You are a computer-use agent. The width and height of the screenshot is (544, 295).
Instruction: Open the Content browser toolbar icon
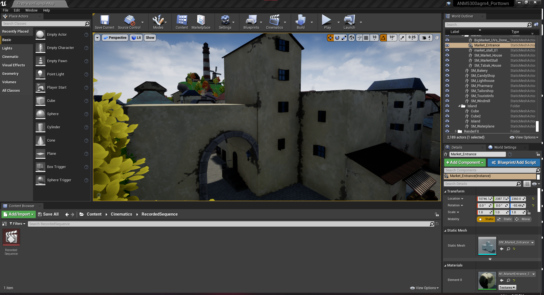(x=182, y=22)
